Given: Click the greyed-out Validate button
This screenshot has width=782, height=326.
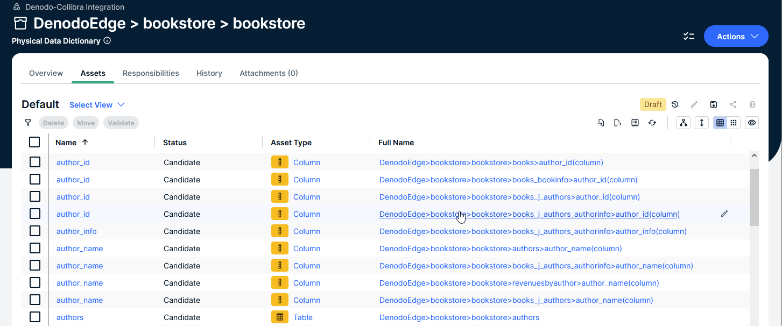Looking at the screenshot, I should point(121,123).
